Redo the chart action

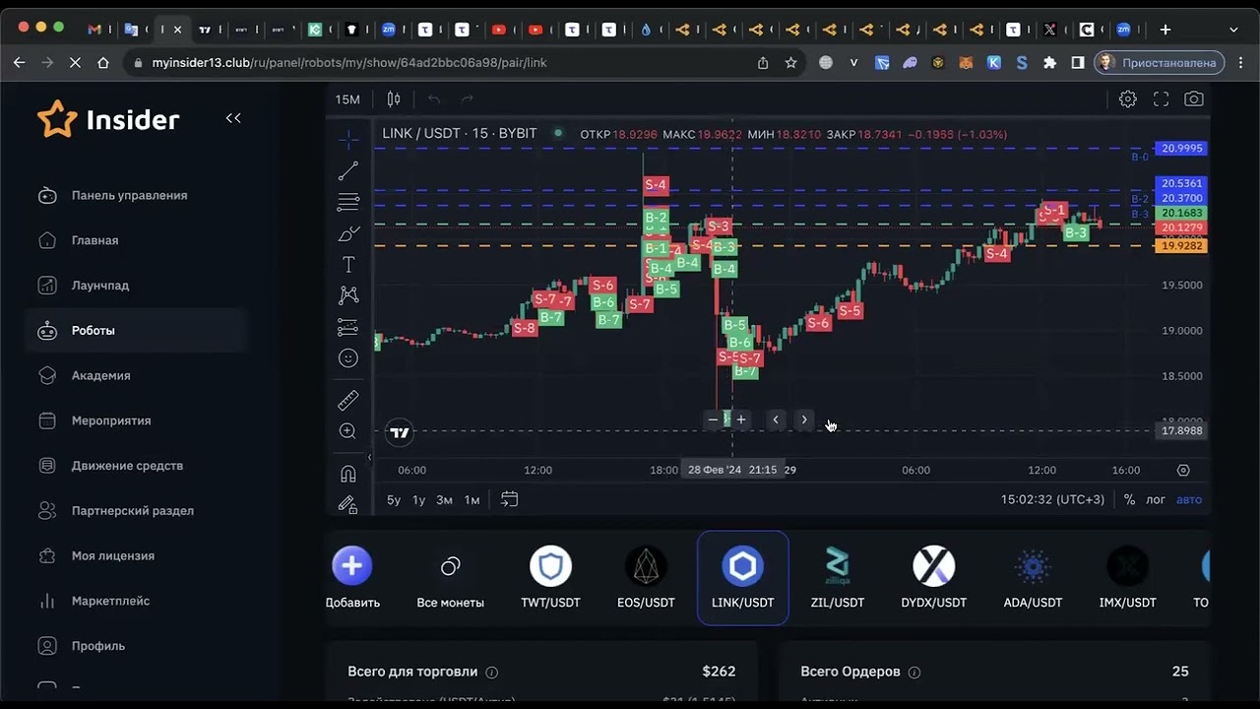468,99
